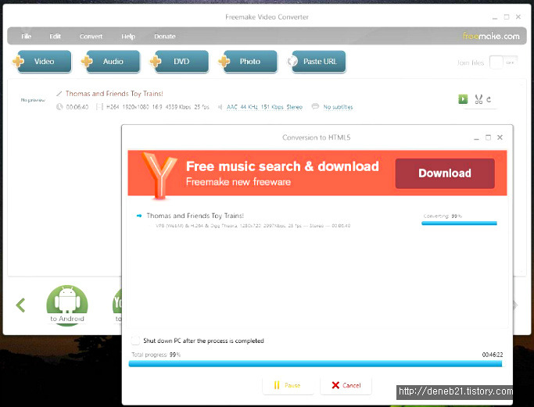
Task: Open the File menu
Action: [27, 36]
